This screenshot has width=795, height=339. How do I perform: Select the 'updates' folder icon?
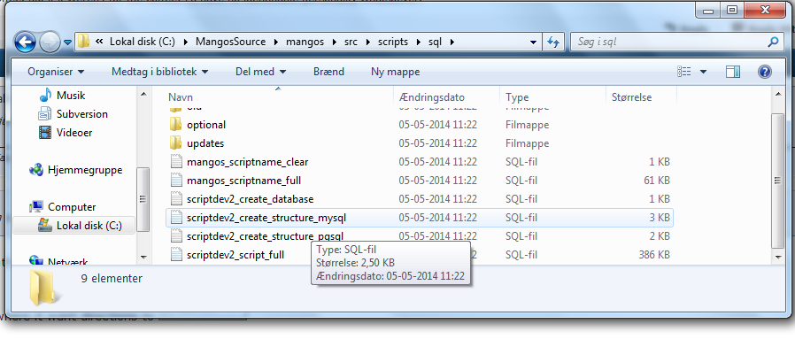[175, 143]
